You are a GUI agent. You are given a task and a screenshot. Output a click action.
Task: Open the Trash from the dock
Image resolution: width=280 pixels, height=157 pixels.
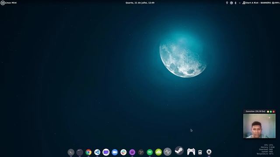point(200,152)
